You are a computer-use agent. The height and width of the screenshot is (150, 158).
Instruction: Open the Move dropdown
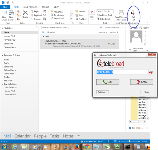pyautogui.click(x=80, y=11)
